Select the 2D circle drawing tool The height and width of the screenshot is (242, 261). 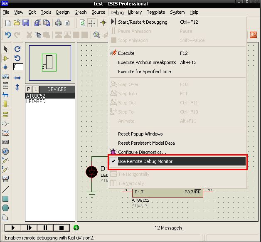5,208
